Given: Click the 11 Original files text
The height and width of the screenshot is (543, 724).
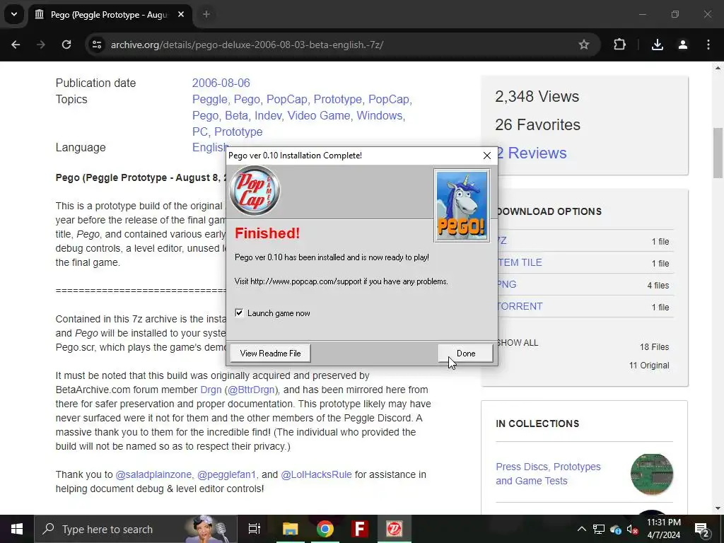Looking at the screenshot, I should pyautogui.click(x=649, y=366).
